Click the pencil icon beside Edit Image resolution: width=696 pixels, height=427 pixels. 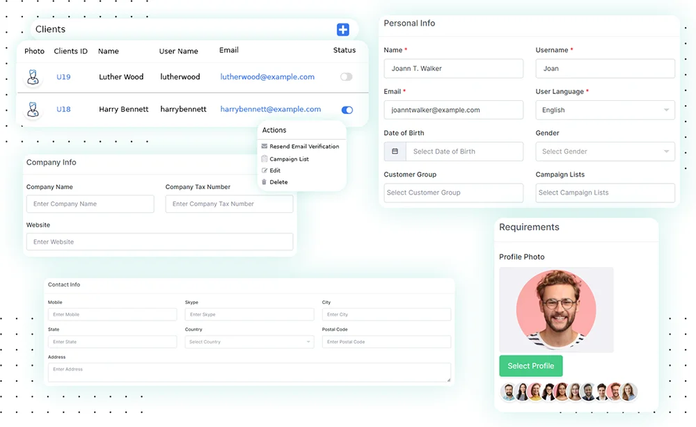pos(264,170)
